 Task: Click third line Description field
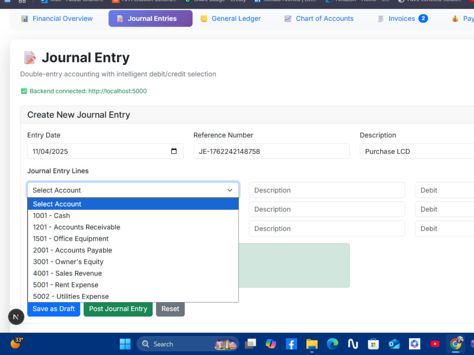pyautogui.click(x=327, y=229)
